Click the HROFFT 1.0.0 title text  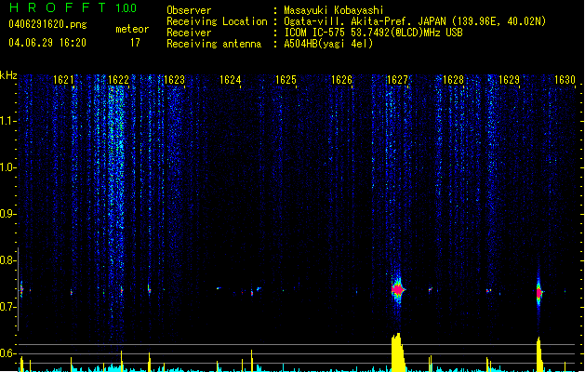coord(73,7)
